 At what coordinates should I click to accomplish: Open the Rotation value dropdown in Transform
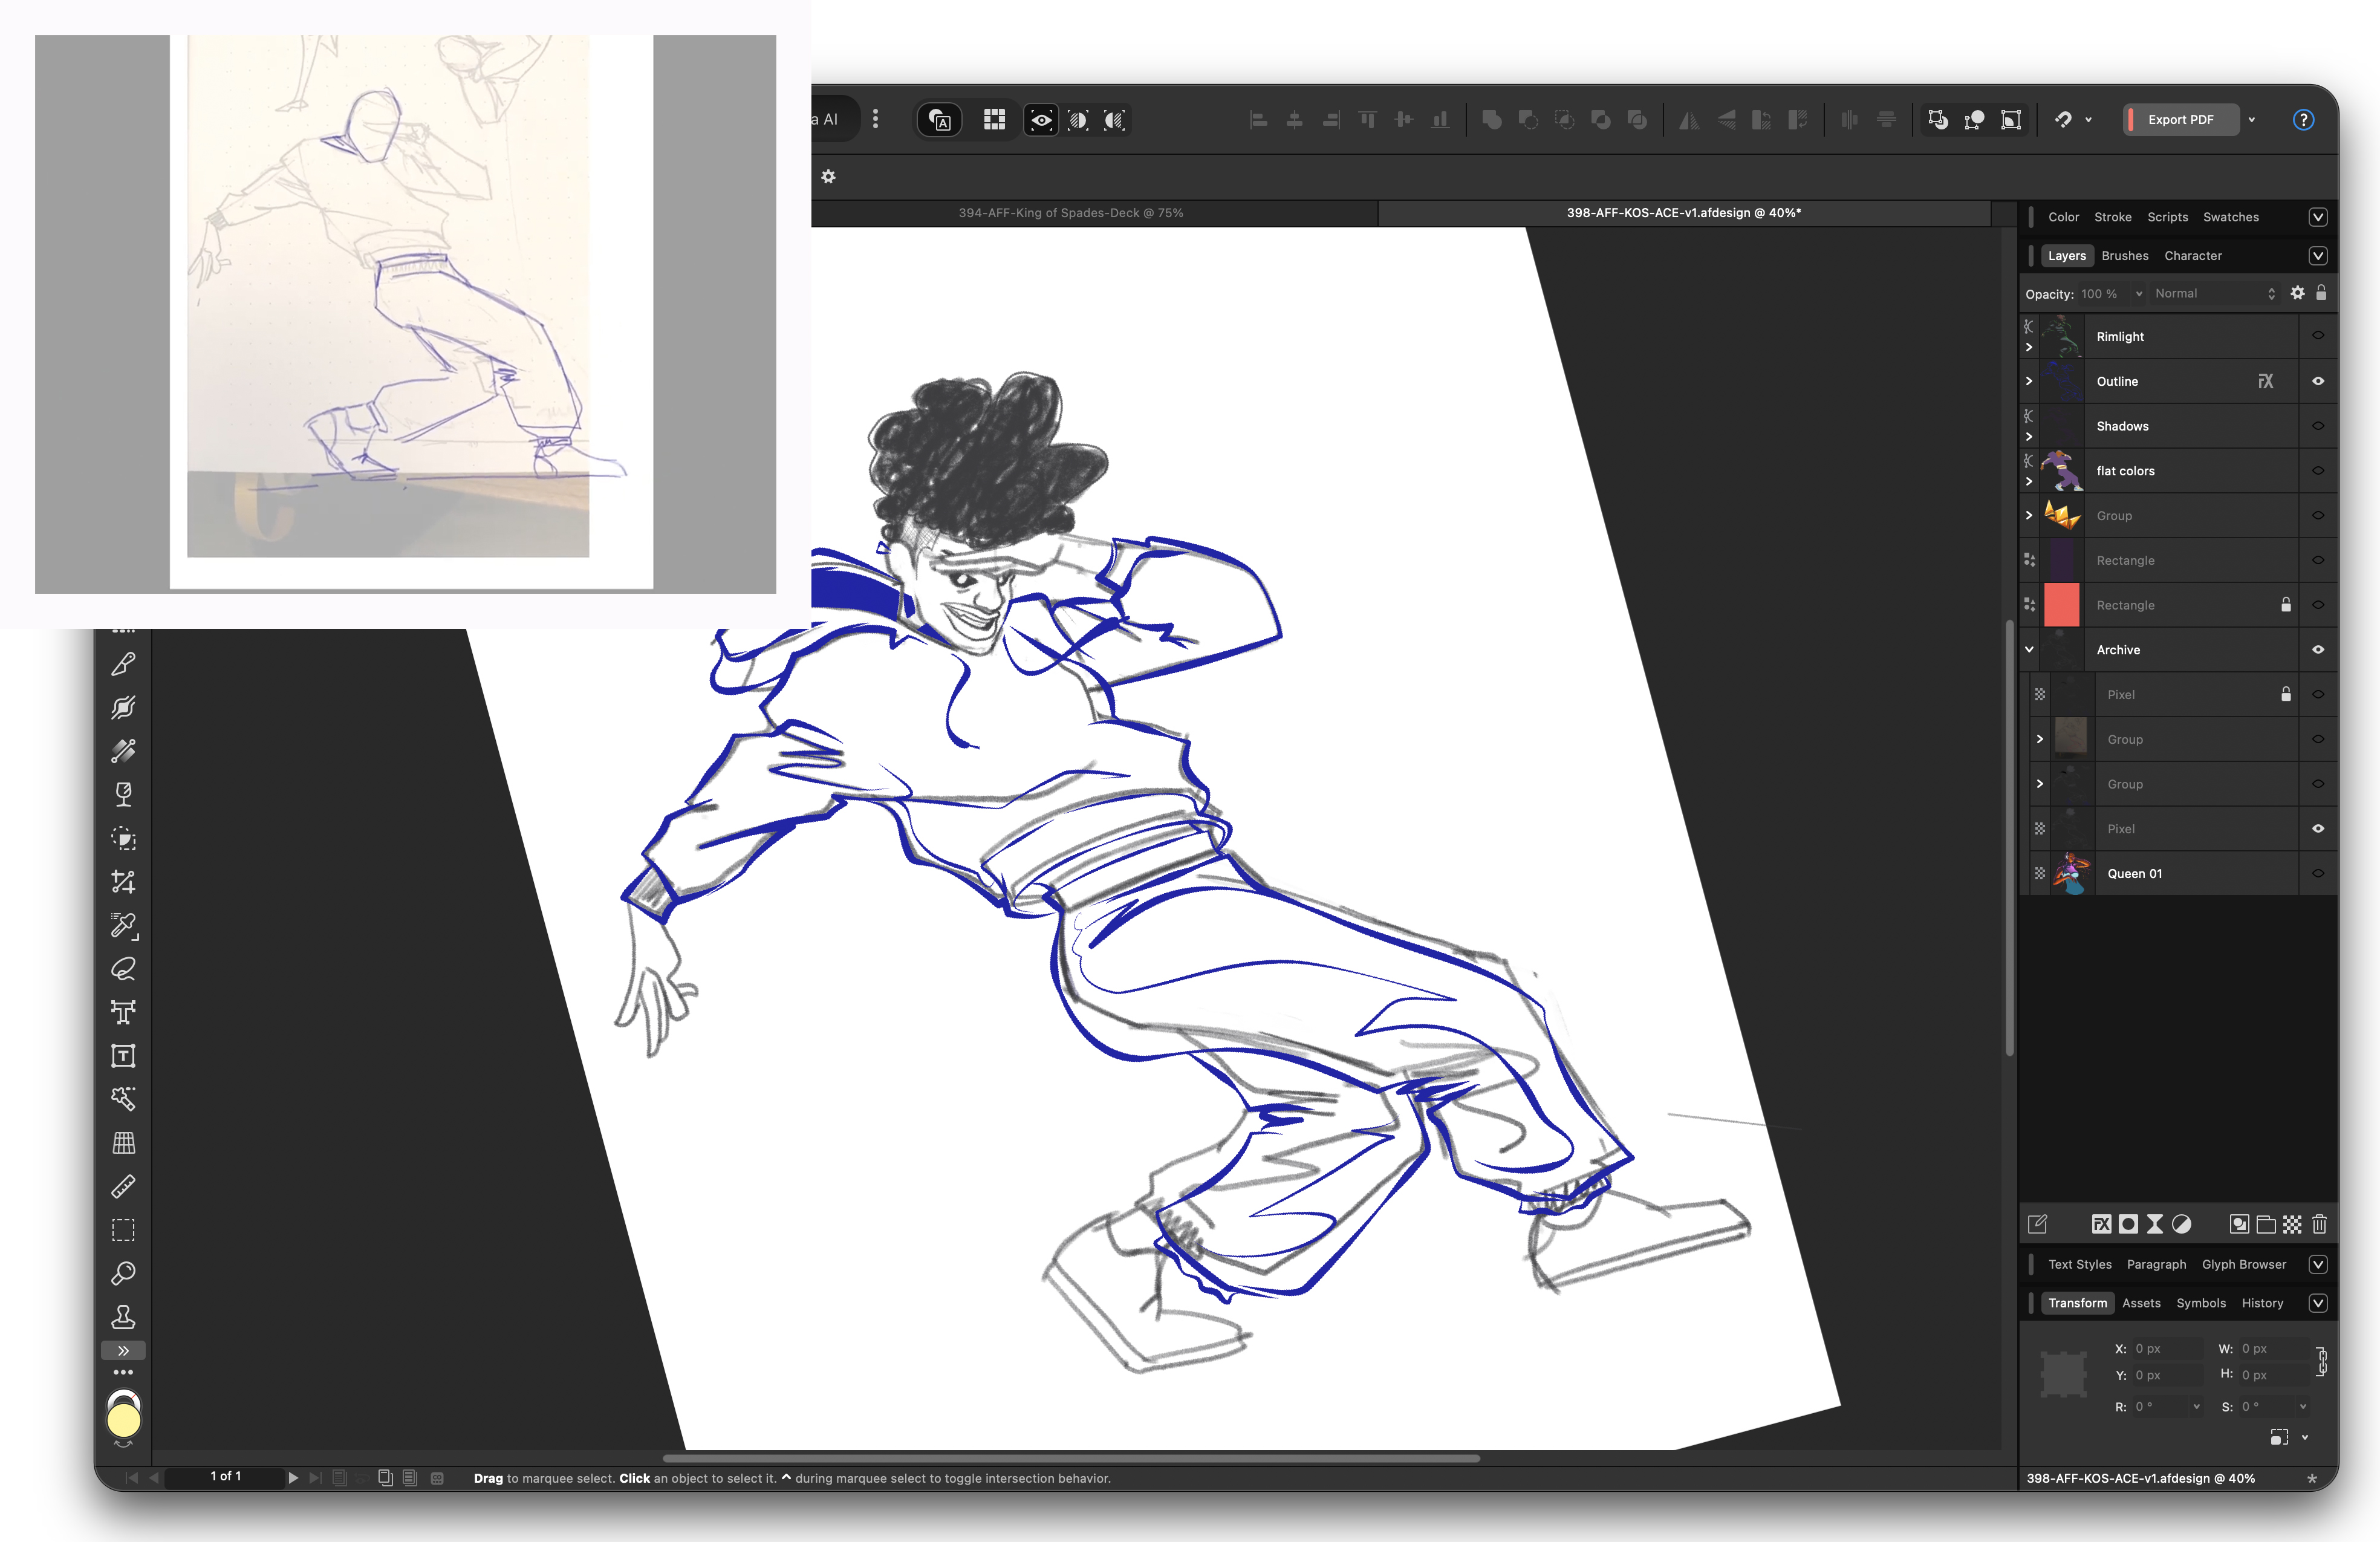click(2196, 1406)
